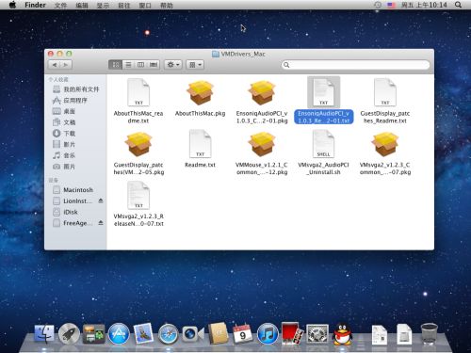Open input source flag menu
Image resolution: width=471 pixels, height=353 pixels.
391,5
